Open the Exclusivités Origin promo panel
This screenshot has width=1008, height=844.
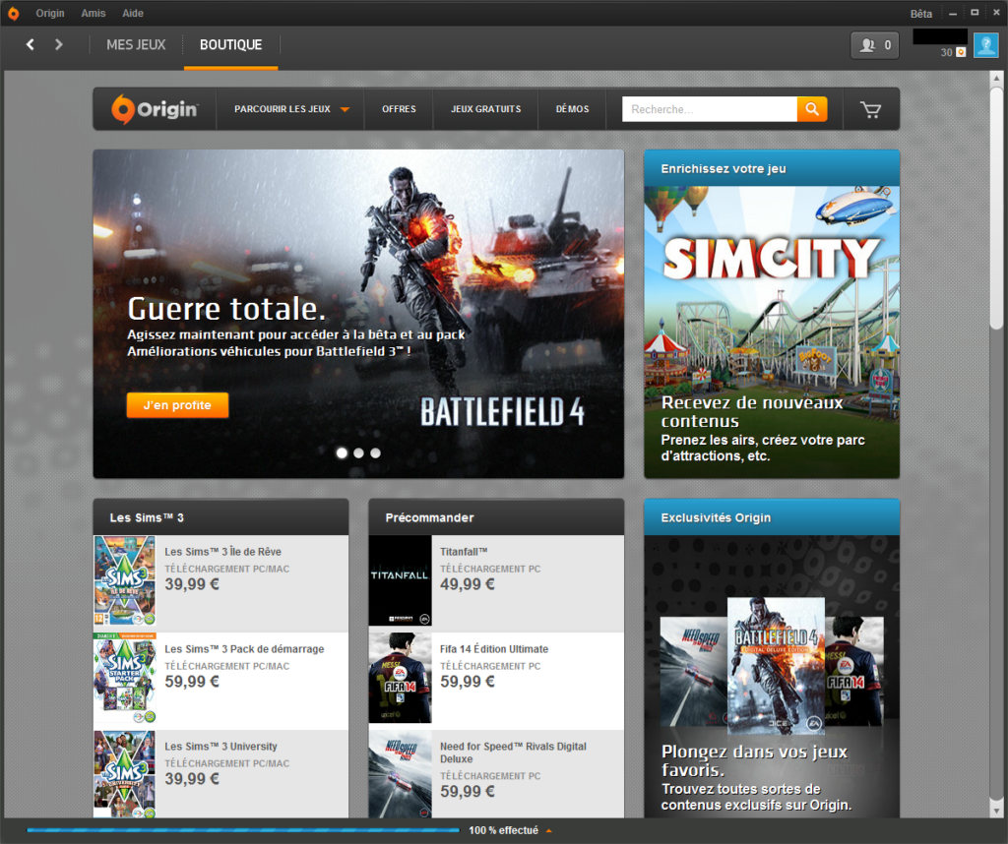tap(772, 677)
